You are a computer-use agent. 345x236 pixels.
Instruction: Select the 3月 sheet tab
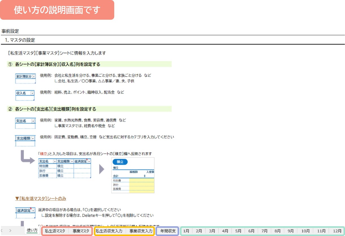(x=212, y=231)
